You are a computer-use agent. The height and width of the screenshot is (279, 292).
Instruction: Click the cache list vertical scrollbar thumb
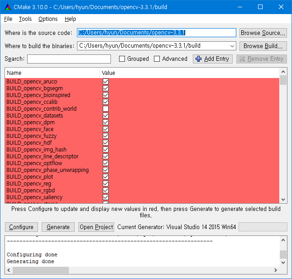pos(283,80)
